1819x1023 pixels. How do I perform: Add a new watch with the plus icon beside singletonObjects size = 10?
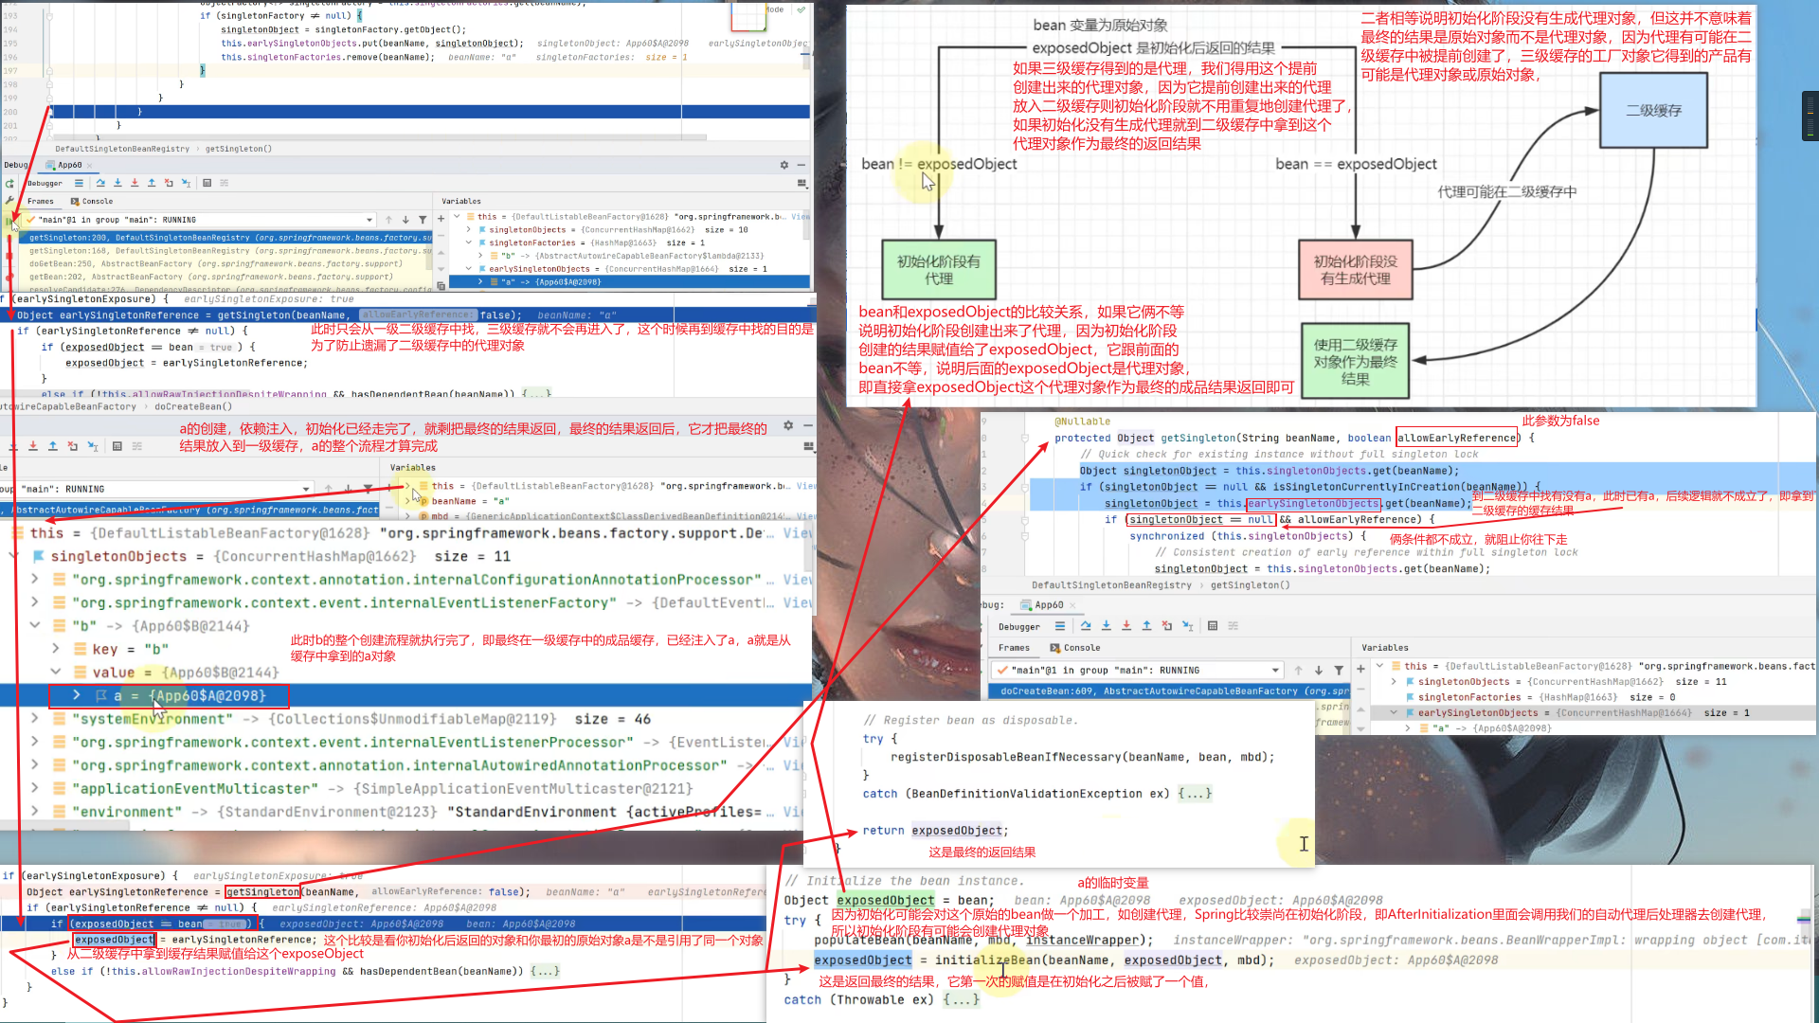tap(441, 219)
